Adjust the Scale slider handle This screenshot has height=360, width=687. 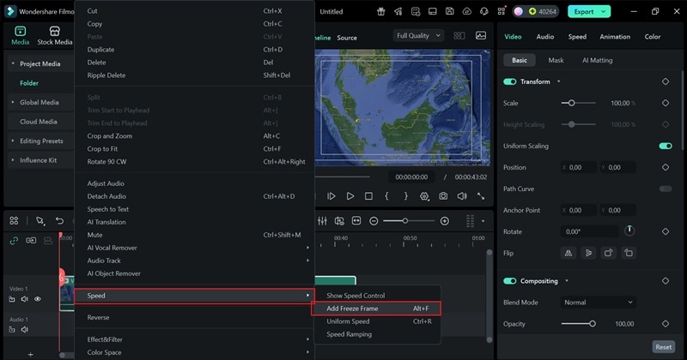[x=571, y=103]
